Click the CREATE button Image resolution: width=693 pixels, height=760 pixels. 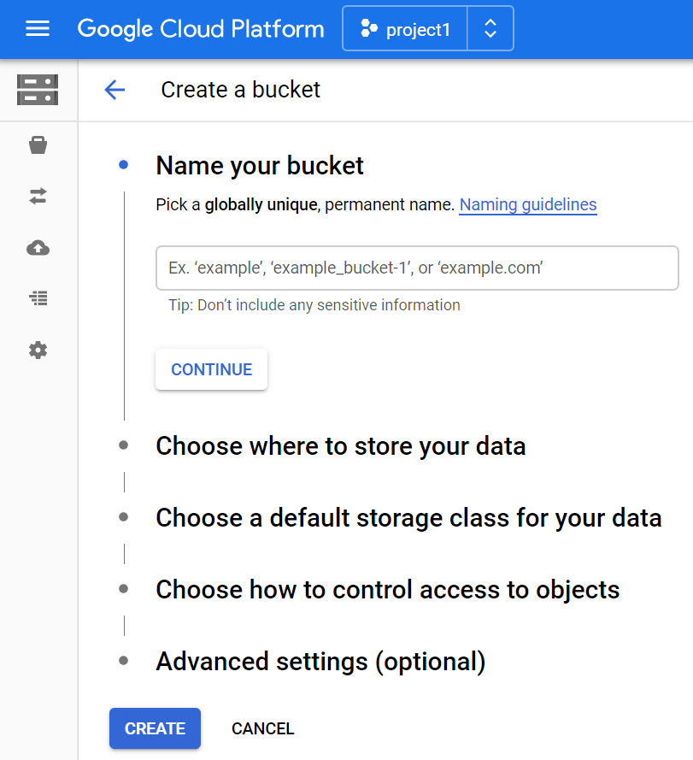tap(155, 728)
